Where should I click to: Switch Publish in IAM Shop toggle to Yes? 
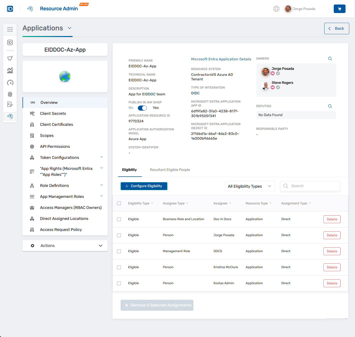coord(142,108)
